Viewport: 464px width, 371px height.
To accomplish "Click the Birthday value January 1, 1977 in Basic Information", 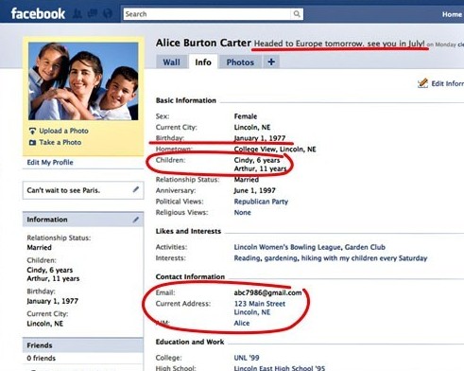I will tap(260, 138).
